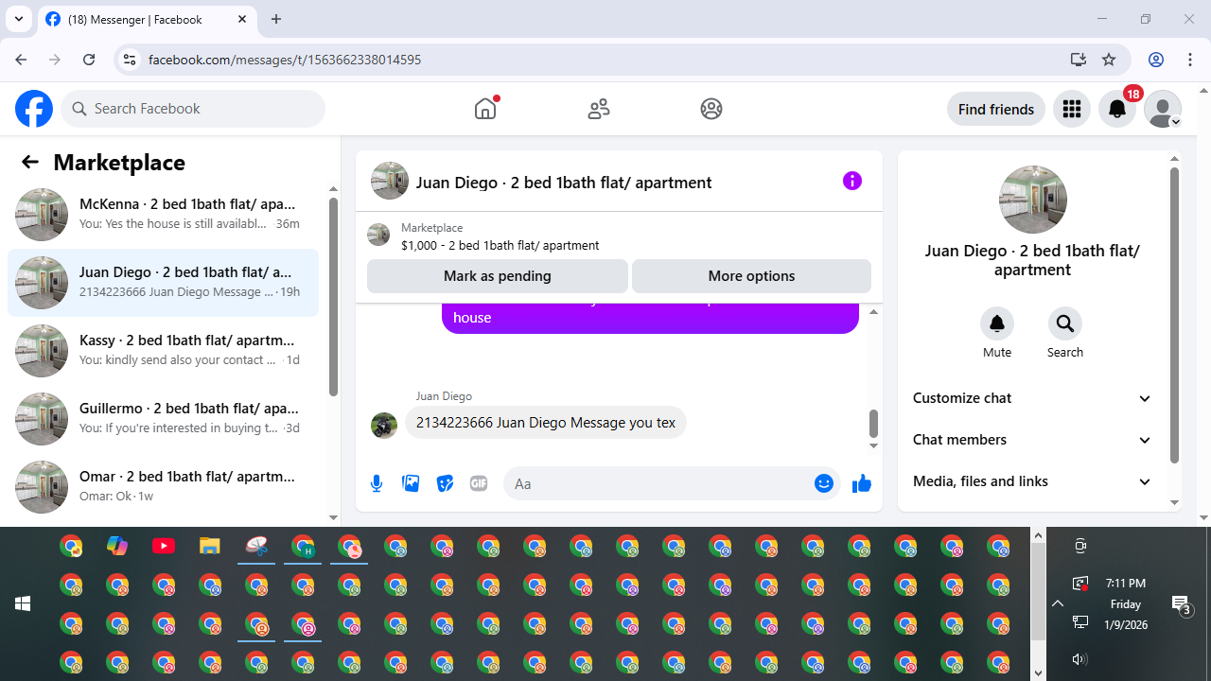Click Juan Diego's message avatar
The width and height of the screenshot is (1211, 681).
click(x=383, y=425)
